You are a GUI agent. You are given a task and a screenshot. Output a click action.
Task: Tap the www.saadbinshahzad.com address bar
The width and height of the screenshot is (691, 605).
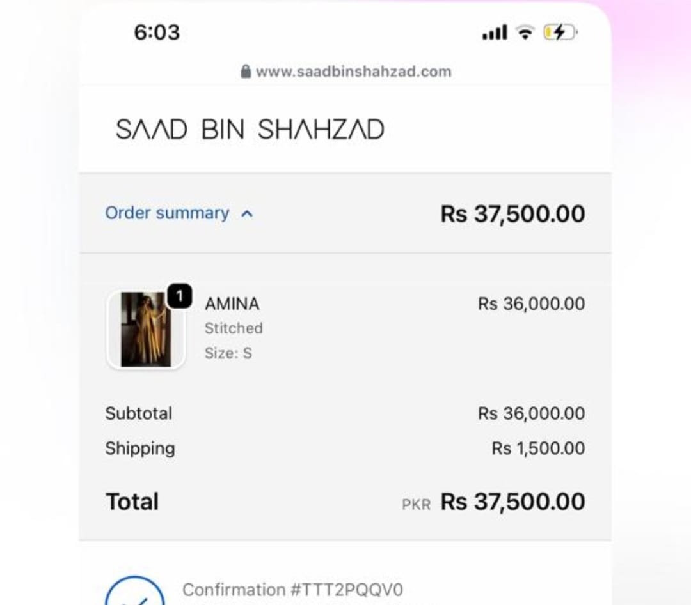coord(353,72)
